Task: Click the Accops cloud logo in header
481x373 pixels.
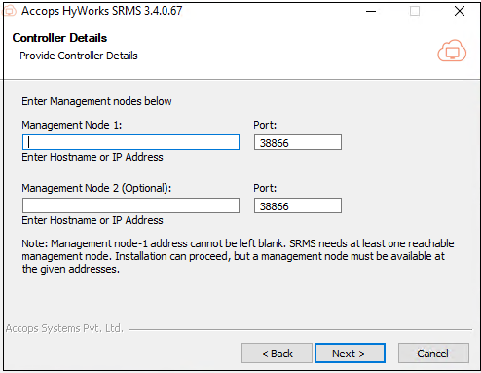Action: click(452, 51)
